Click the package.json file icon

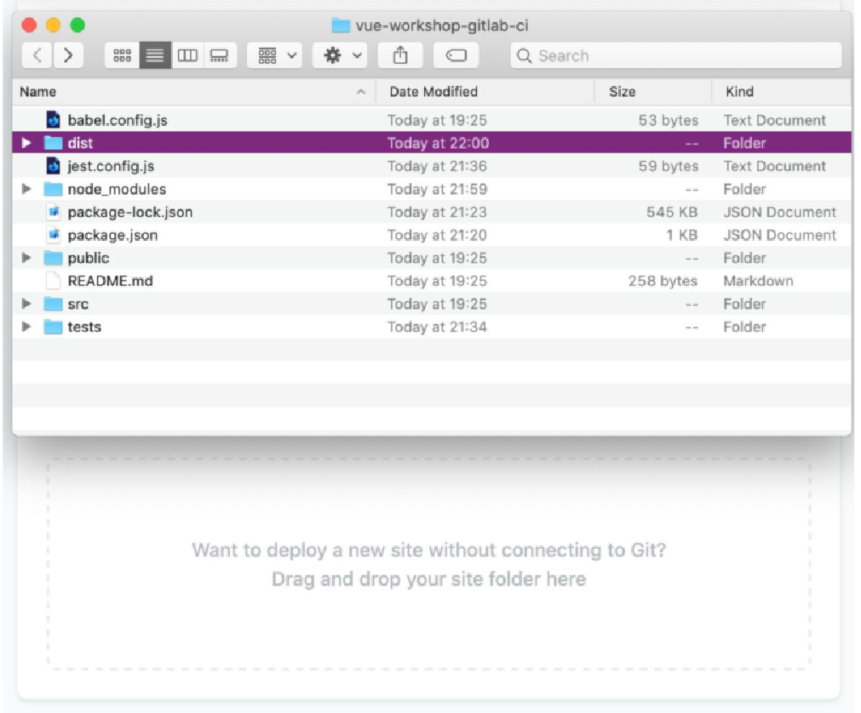coord(54,236)
